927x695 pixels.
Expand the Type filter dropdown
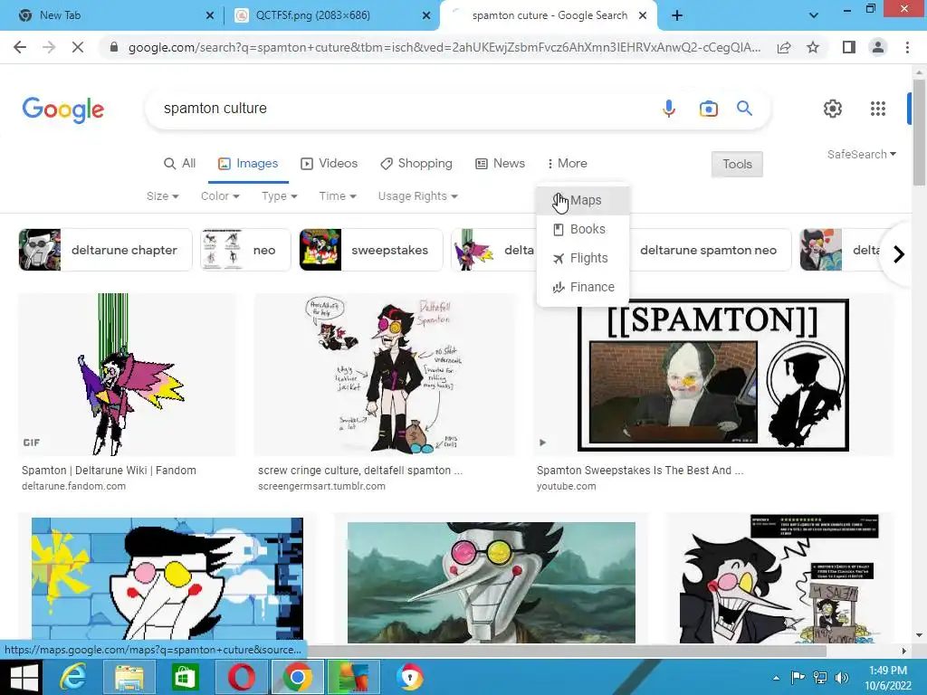click(x=279, y=196)
